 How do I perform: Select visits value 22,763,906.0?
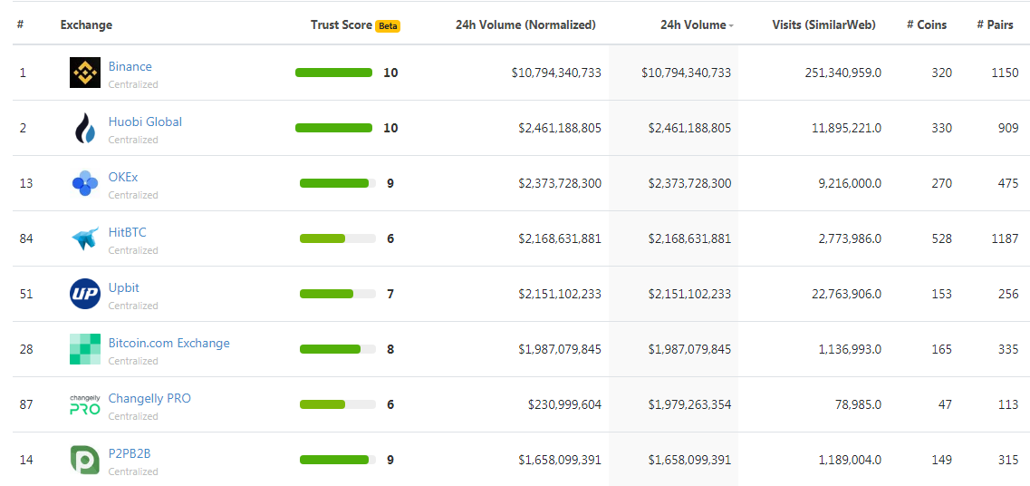[846, 294]
